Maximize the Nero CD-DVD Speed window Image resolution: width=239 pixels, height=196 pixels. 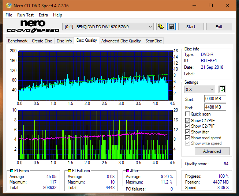(211, 5)
